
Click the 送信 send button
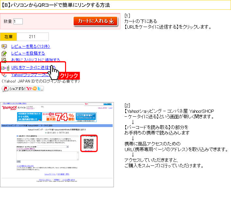tap(19, 162)
